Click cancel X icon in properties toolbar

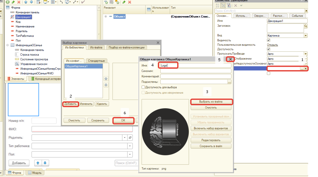[235, 5]
